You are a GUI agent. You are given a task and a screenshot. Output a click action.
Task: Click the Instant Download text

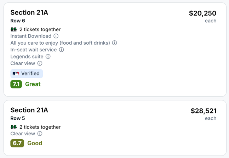(31, 36)
